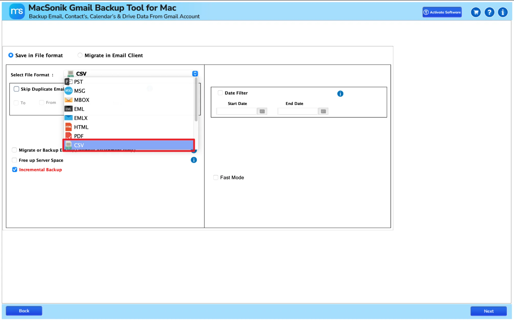
Task: Open the Date Filter info icon
Action: pos(340,94)
